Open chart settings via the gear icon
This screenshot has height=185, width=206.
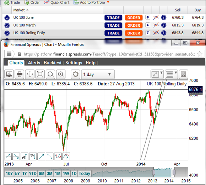(x=75, y=74)
